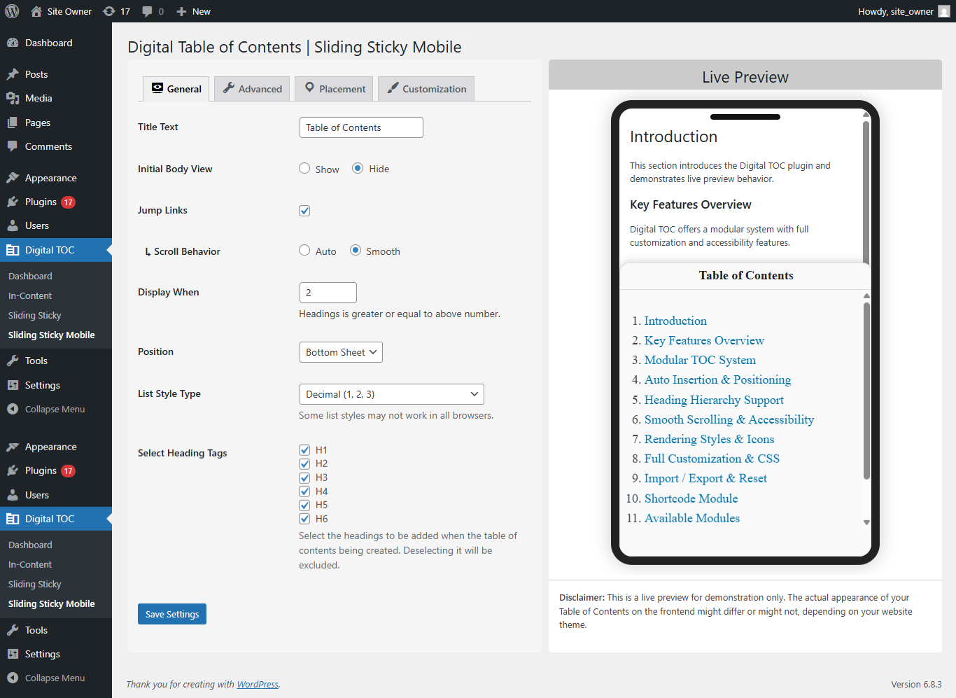Screen dimensions: 956x698
Task: Select the Show radio for Initial Body View
Action: coord(304,168)
